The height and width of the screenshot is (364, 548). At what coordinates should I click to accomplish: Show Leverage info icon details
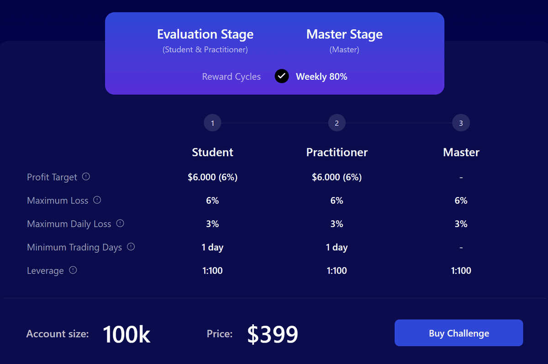point(73,270)
